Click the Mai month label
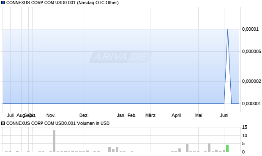 199,115
